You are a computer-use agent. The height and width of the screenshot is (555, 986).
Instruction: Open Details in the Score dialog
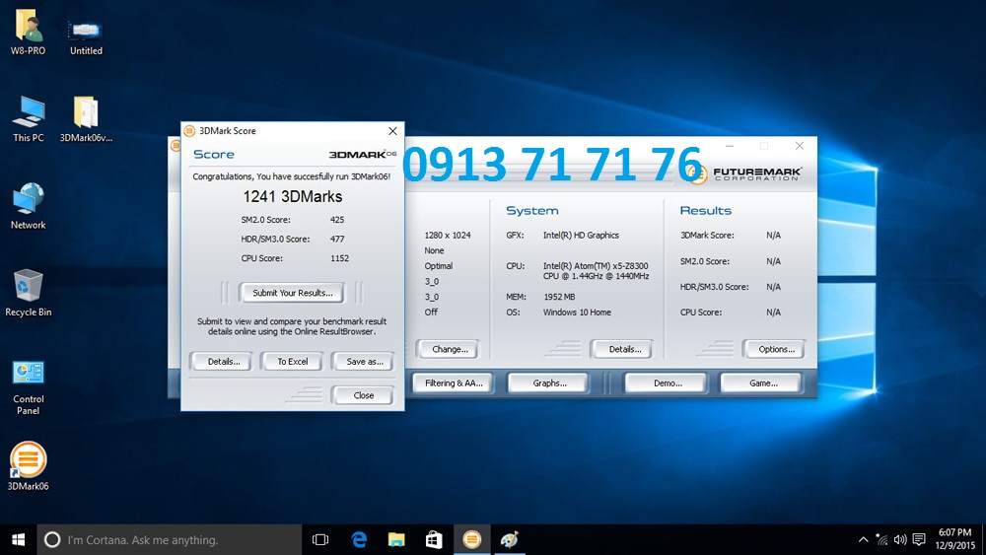(223, 362)
